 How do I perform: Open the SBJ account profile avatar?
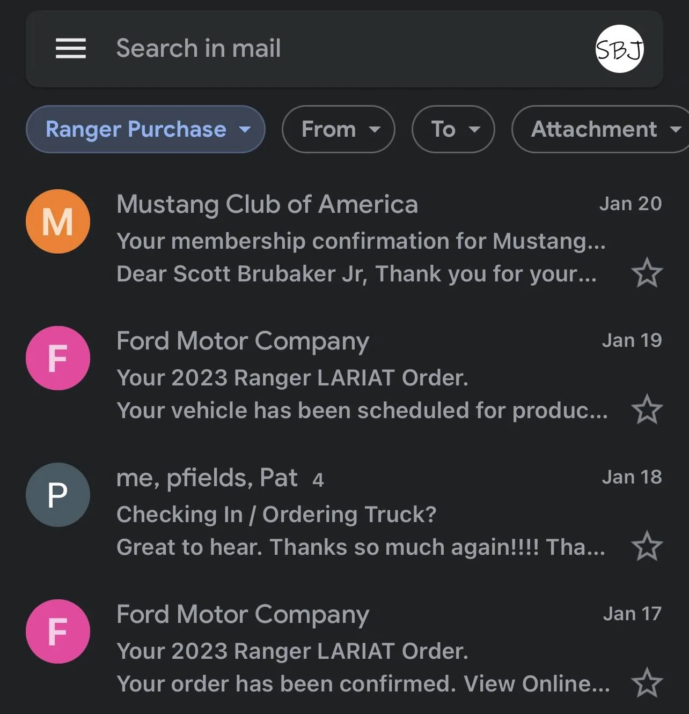click(x=620, y=49)
